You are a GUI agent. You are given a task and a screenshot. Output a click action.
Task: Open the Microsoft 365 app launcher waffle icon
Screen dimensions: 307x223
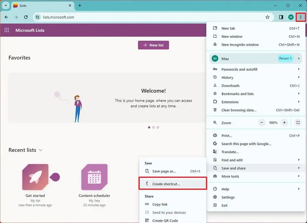(x=7, y=30)
